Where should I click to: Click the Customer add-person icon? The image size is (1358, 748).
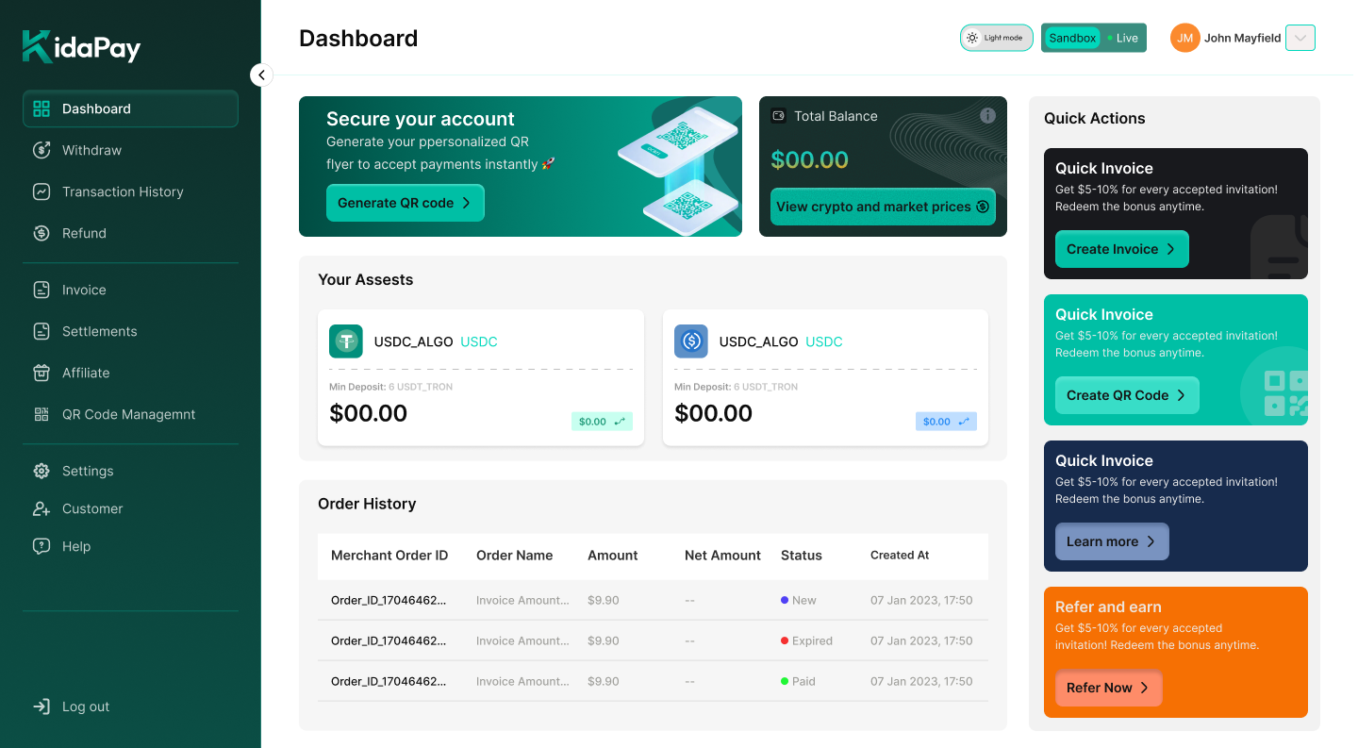coord(41,508)
